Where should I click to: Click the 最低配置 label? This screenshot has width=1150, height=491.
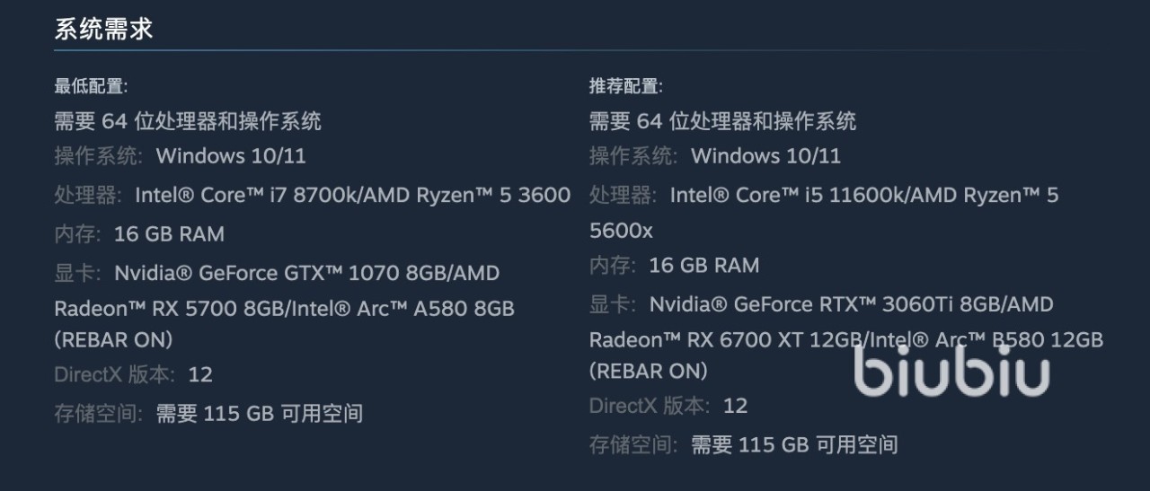91,86
